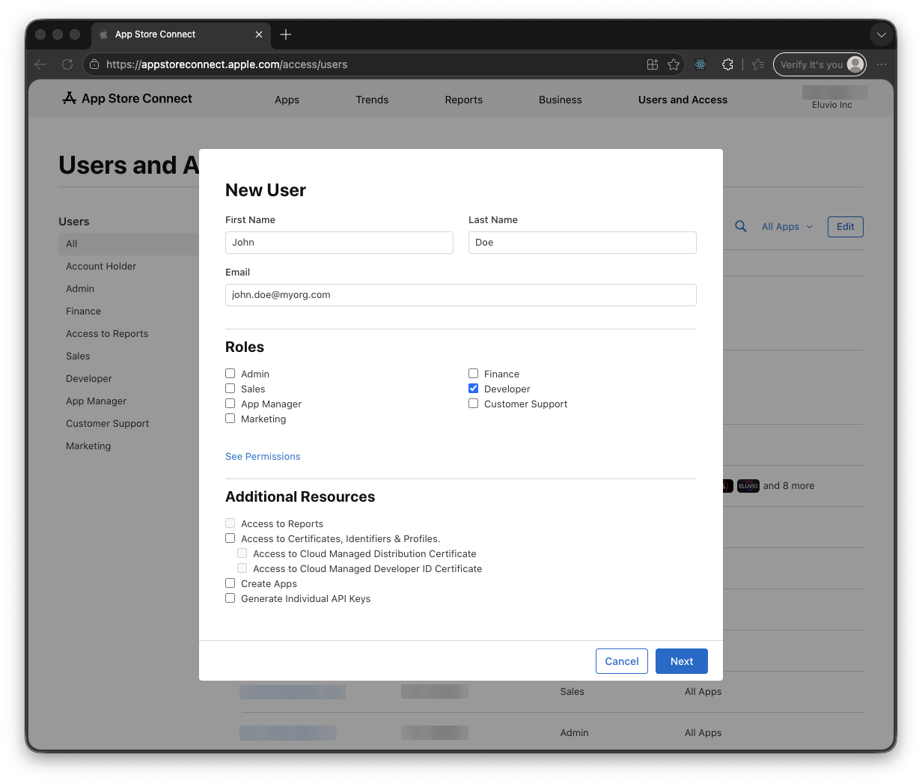Image resolution: width=922 pixels, height=784 pixels.
Task: Click the Cancel button
Action: (x=622, y=661)
